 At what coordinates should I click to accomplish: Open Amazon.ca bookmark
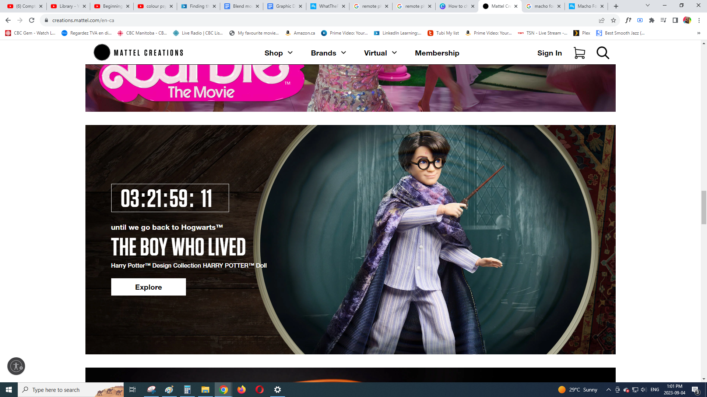[300, 33]
